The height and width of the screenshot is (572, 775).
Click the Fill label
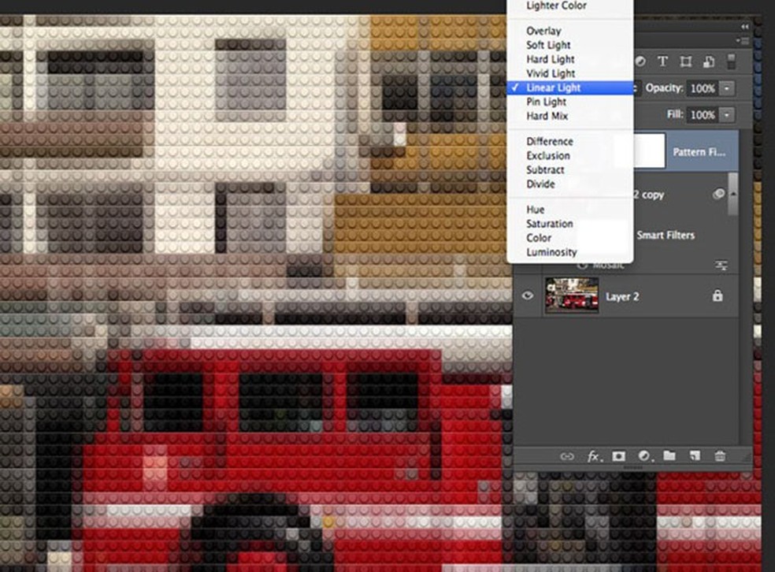[675, 114]
